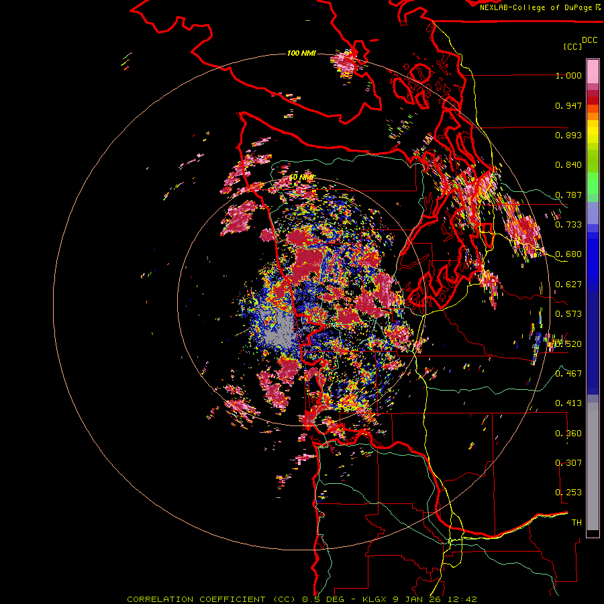Select the 0.680 scale value
Screen dimensions: 604x604
coord(568,254)
